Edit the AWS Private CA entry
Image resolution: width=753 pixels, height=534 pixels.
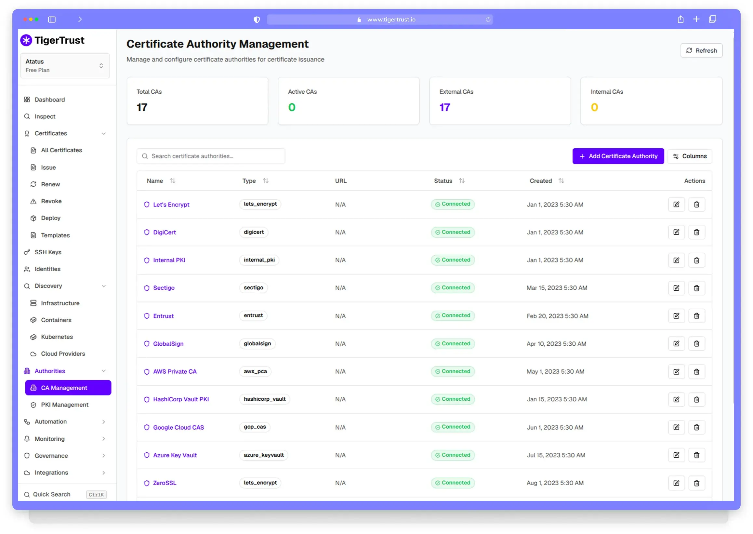(x=676, y=371)
